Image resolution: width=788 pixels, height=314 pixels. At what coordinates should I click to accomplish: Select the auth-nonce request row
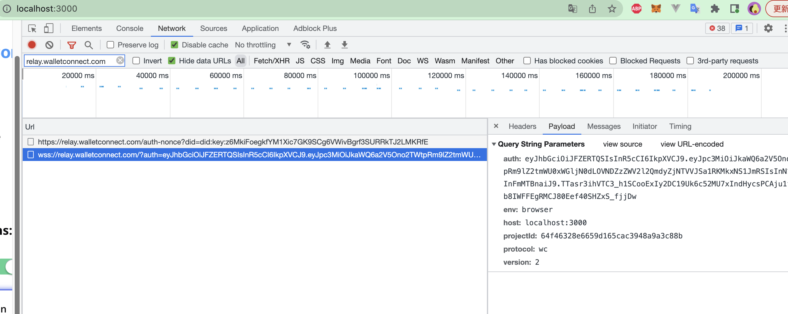pyautogui.click(x=254, y=142)
